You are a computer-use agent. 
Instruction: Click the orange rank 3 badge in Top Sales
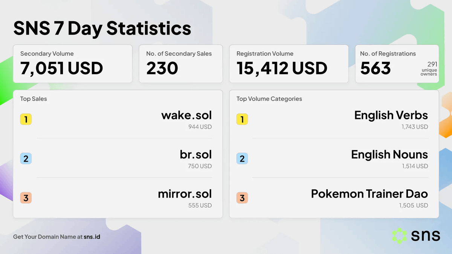pyautogui.click(x=26, y=198)
